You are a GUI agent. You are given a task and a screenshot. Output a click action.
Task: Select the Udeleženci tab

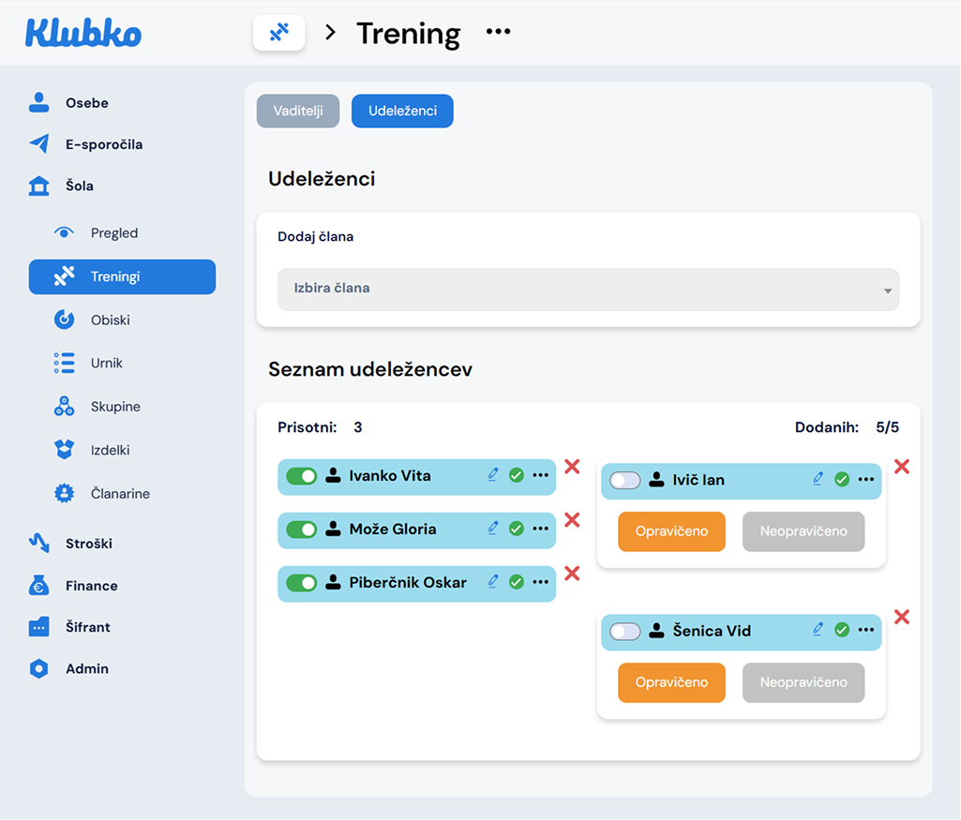tap(402, 111)
